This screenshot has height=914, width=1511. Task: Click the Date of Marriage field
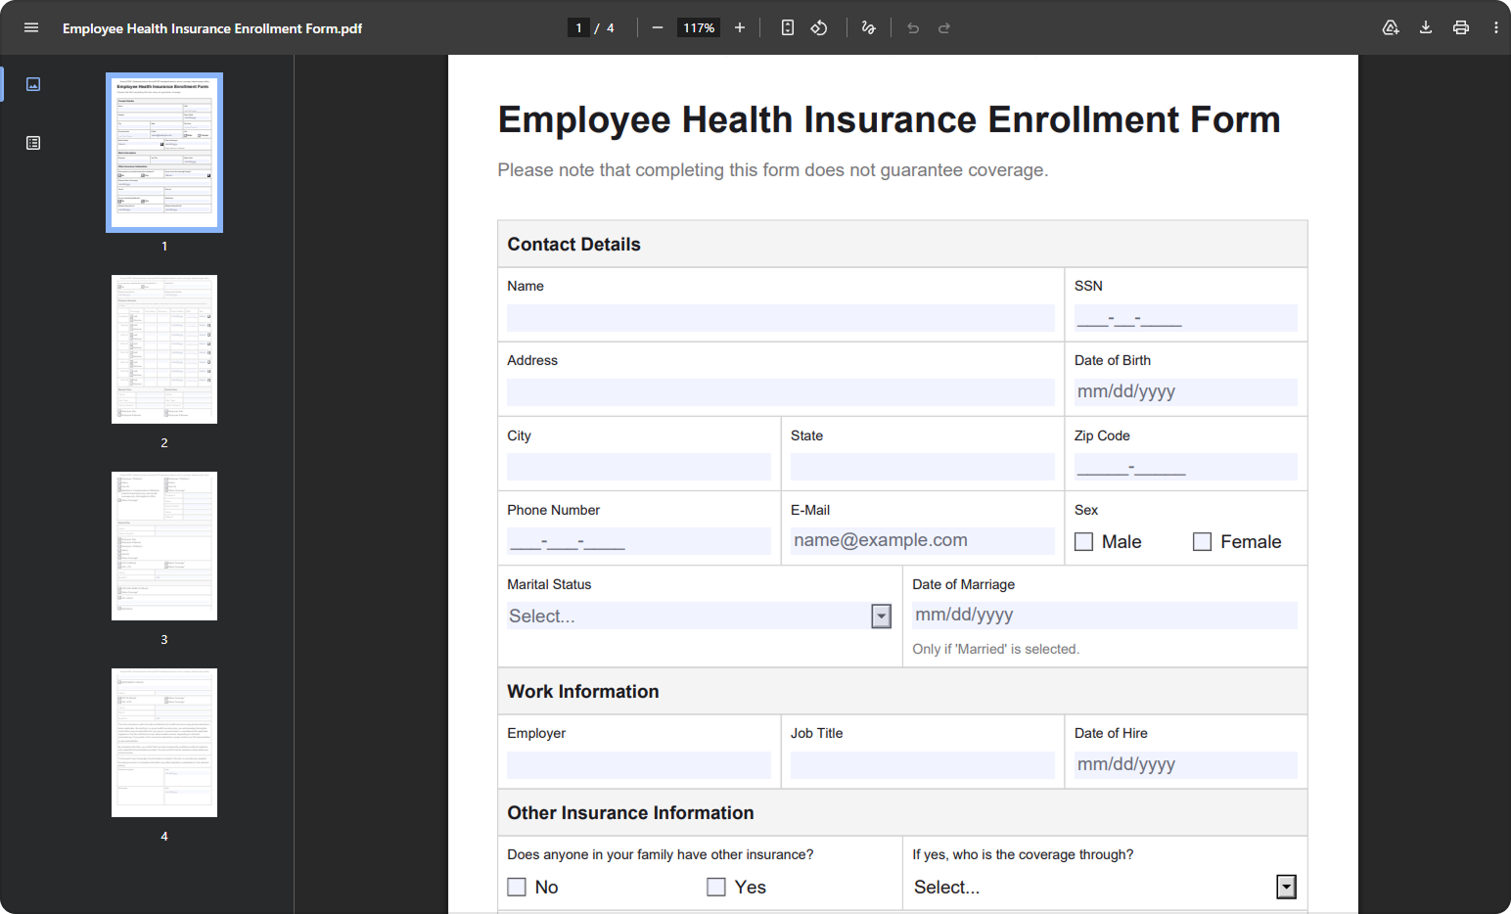[1105, 616]
